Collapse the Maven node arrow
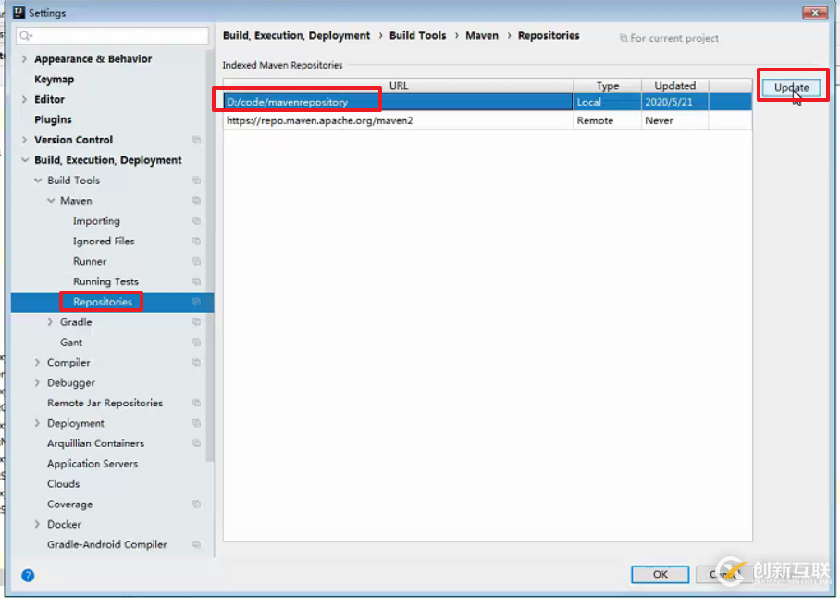Viewport: 840px width, 598px height. 51,200
